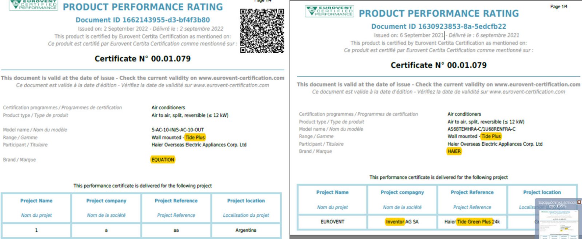Click the QR code in left document
582x239 pixels.
coord(262,31)
